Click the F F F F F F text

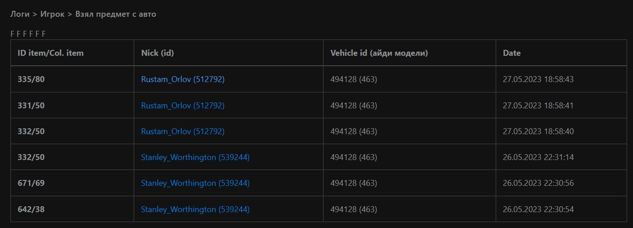click(28, 34)
